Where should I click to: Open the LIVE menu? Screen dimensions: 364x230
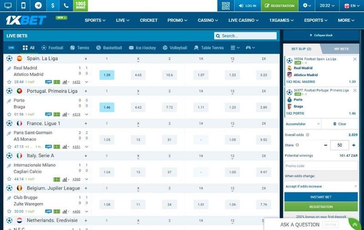click(x=122, y=20)
